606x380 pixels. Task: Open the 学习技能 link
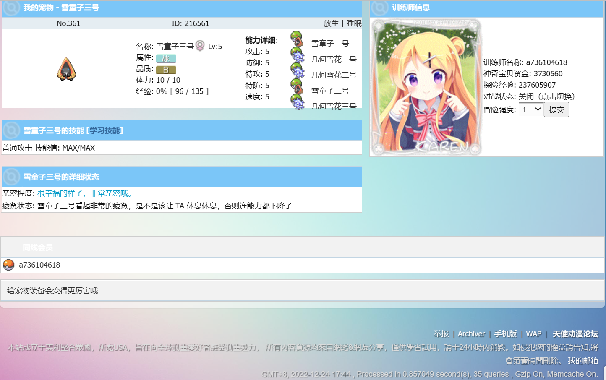[104, 130]
